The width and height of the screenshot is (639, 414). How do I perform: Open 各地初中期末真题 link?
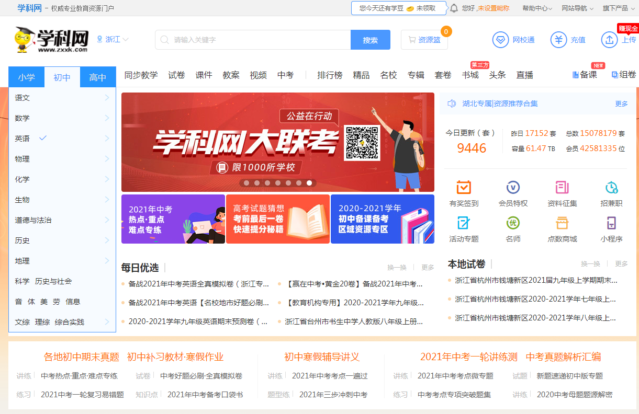[x=82, y=357]
